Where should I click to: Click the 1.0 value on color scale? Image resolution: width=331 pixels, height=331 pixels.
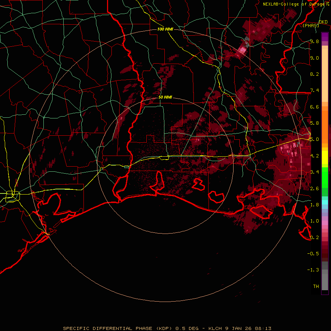[314, 221]
